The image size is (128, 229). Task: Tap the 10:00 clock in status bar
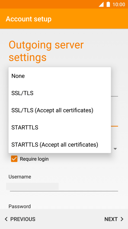[119, 4]
